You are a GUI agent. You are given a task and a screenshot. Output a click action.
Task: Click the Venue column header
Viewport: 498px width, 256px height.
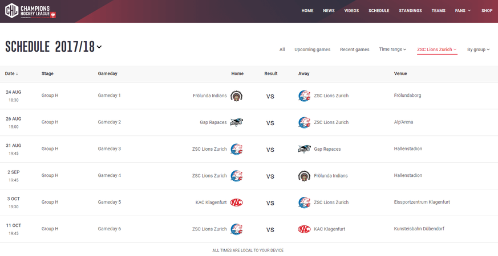[400, 73]
